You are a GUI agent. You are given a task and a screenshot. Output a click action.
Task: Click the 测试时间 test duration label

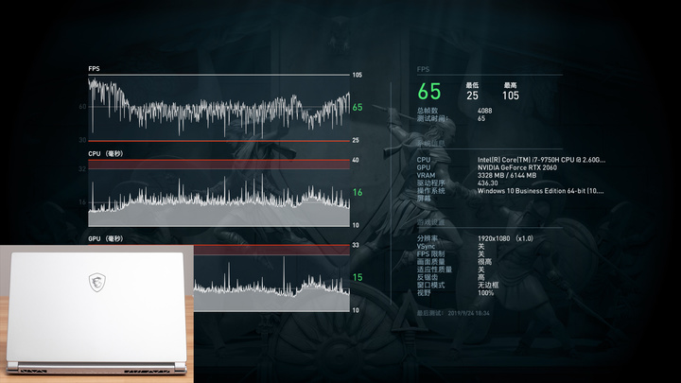[x=431, y=118]
